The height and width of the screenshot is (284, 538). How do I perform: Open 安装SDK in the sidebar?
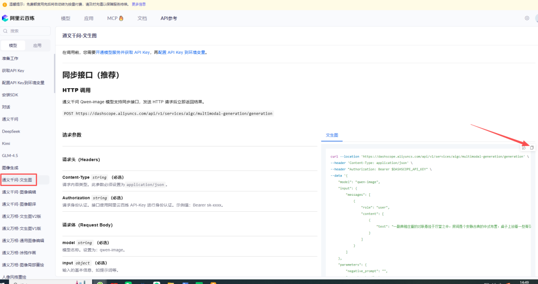pos(10,95)
